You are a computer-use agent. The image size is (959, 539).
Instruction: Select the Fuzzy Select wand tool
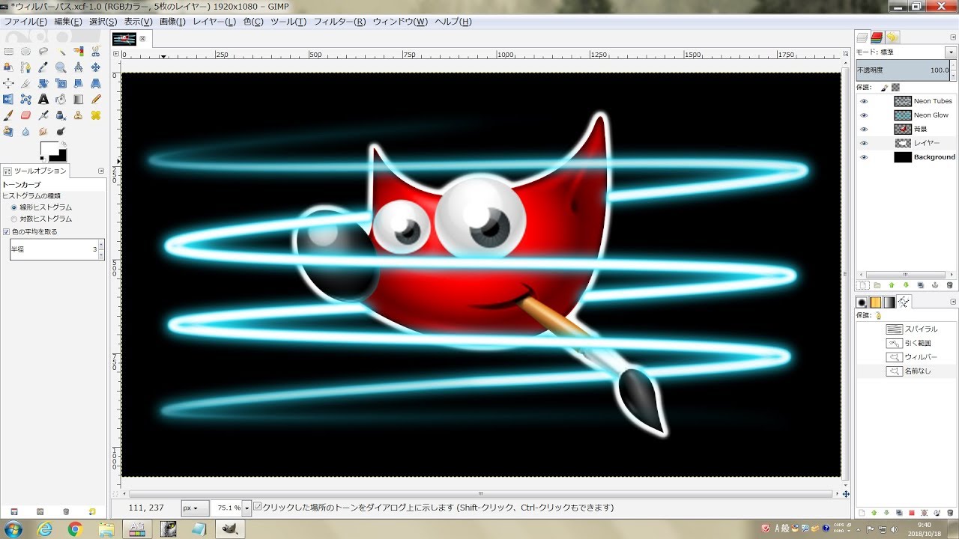click(61, 51)
